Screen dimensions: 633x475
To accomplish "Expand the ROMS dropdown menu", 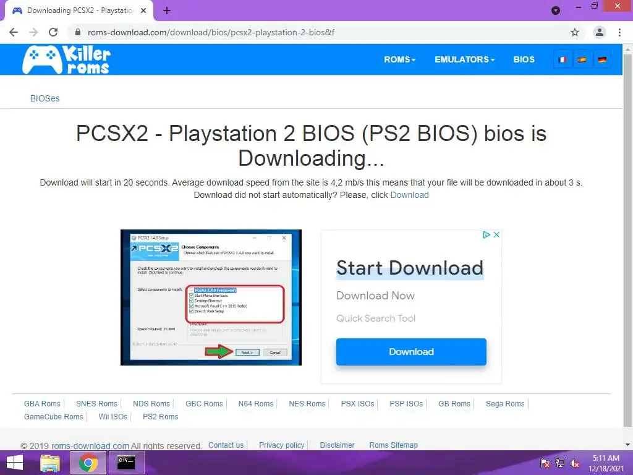I will coord(400,59).
